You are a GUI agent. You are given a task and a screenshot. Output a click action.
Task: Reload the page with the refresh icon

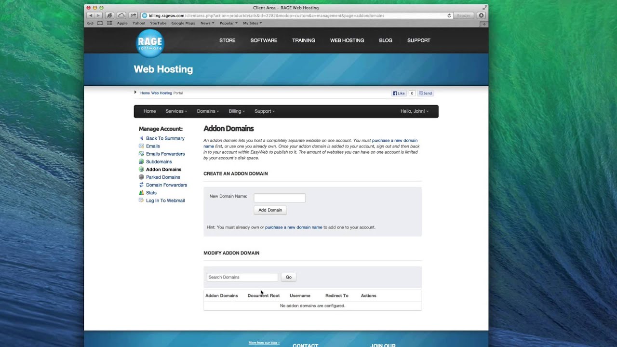(x=449, y=15)
